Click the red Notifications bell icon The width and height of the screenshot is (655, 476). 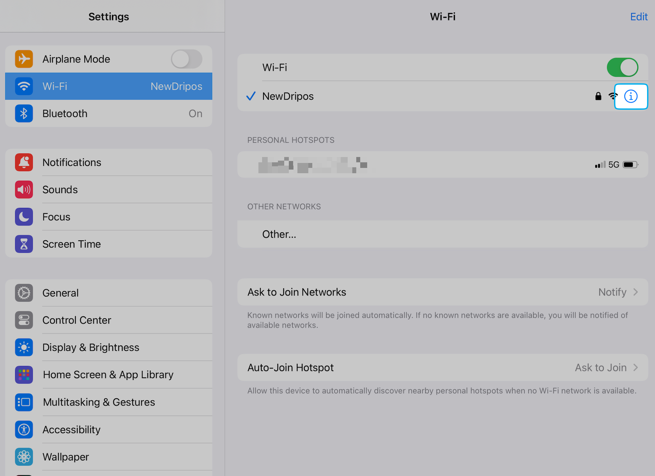pyautogui.click(x=24, y=162)
